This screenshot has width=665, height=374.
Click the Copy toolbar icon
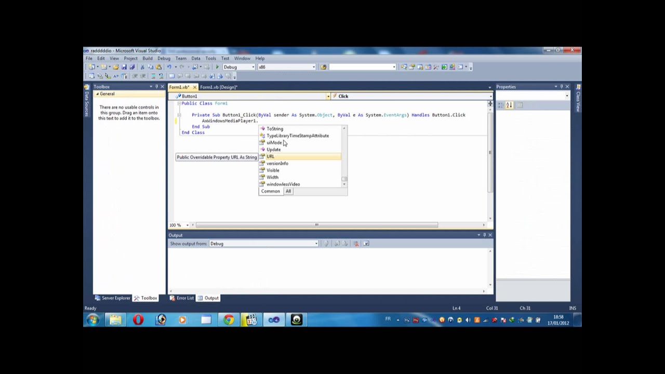(150, 67)
